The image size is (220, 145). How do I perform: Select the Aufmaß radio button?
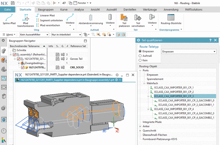[x=140, y=56]
